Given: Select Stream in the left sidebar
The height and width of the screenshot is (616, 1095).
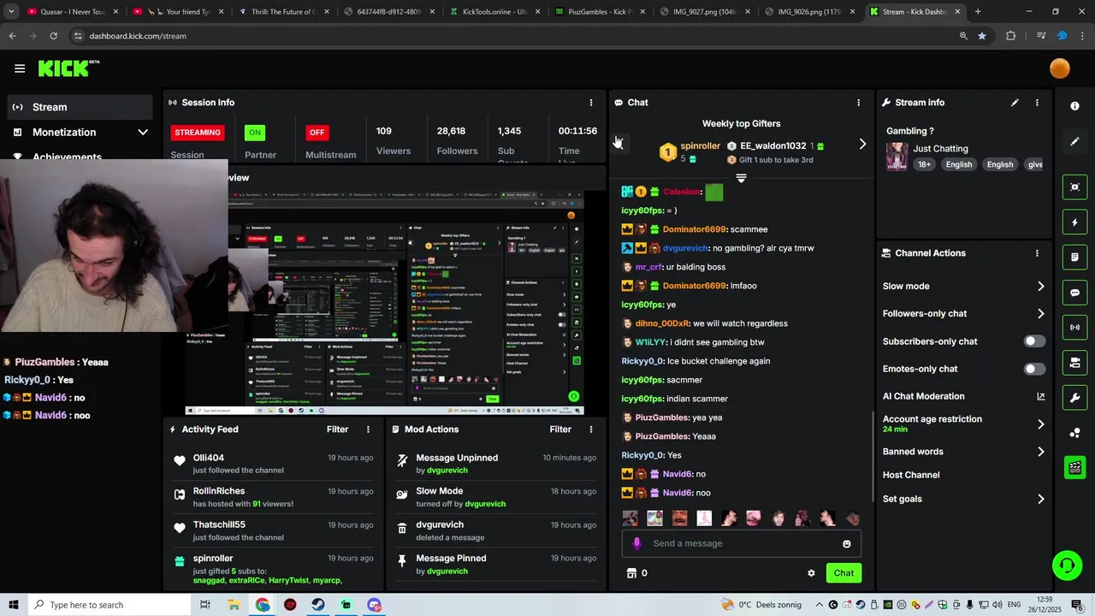Looking at the screenshot, I should tap(80, 107).
